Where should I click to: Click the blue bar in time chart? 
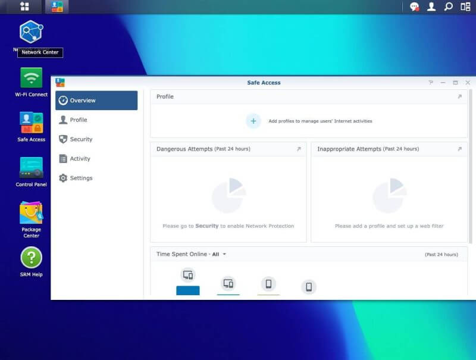(188, 290)
